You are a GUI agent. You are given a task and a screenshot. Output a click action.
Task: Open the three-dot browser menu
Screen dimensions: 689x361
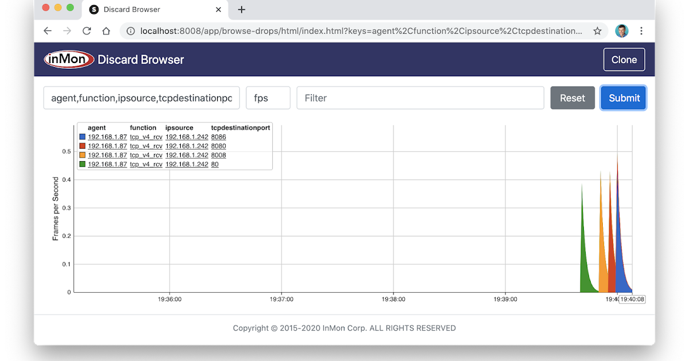point(641,31)
